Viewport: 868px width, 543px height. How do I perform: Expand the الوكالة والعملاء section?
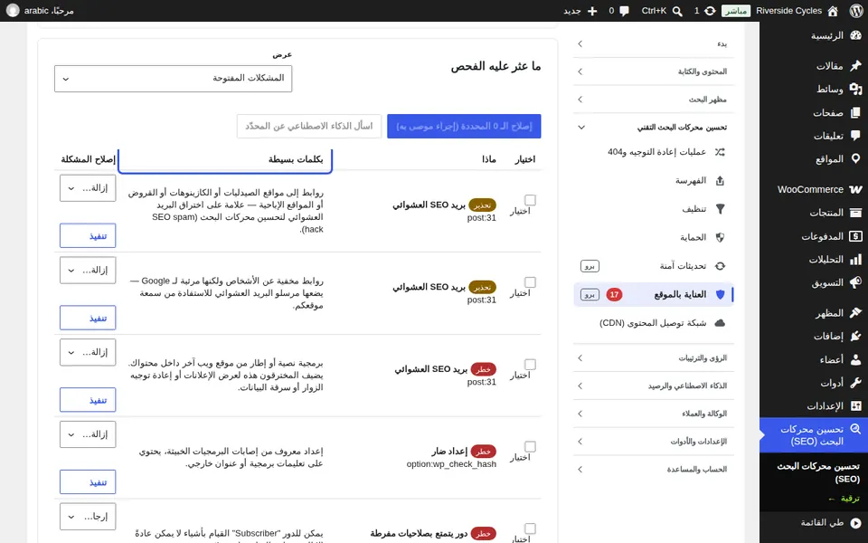(654, 414)
